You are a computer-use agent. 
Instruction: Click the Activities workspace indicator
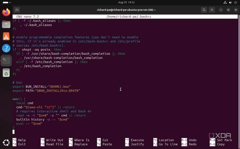(x=7, y=2)
